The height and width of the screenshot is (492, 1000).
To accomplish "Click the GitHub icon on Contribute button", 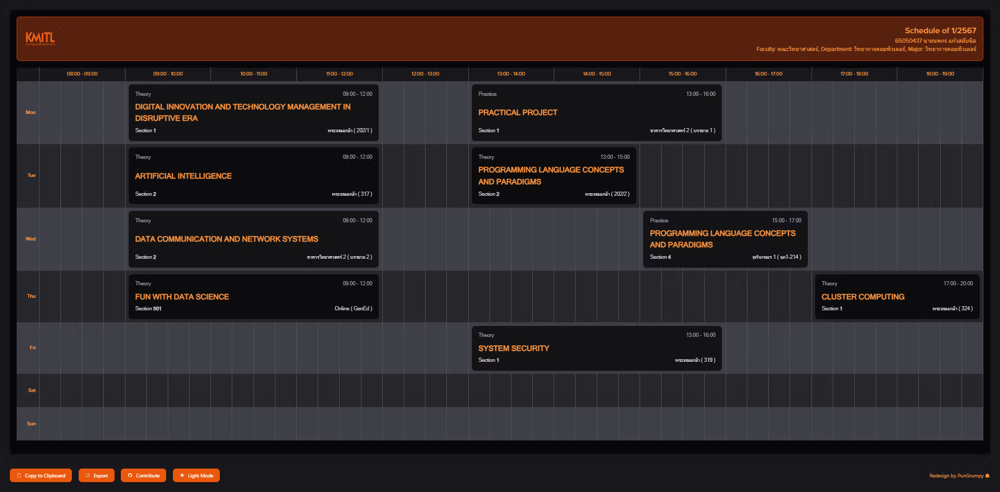I will coord(130,475).
